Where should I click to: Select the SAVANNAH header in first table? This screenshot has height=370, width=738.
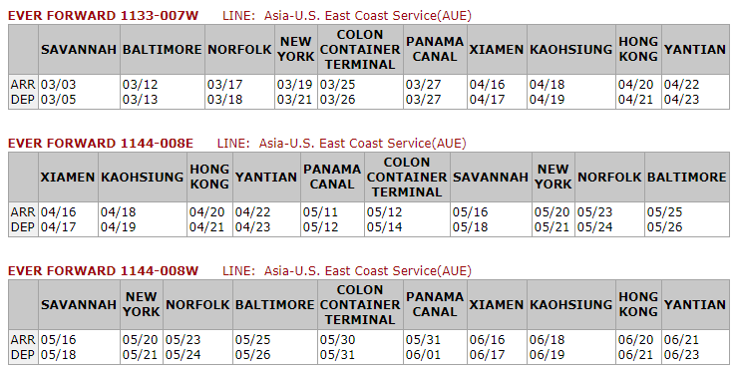(79, 50)
